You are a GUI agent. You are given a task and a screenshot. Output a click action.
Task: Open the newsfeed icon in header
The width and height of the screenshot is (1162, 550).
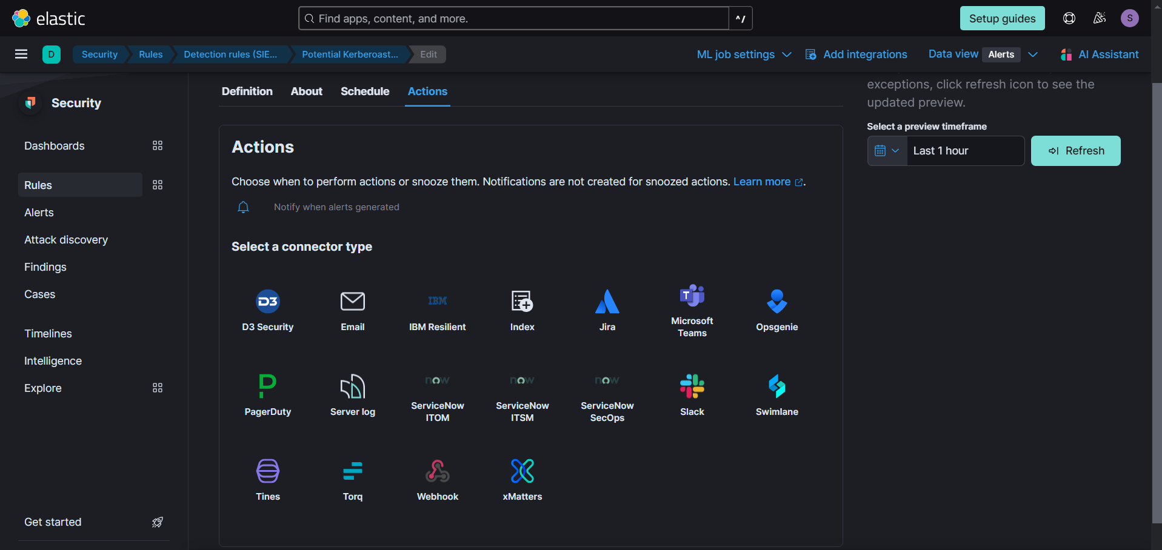[1100, 18]
